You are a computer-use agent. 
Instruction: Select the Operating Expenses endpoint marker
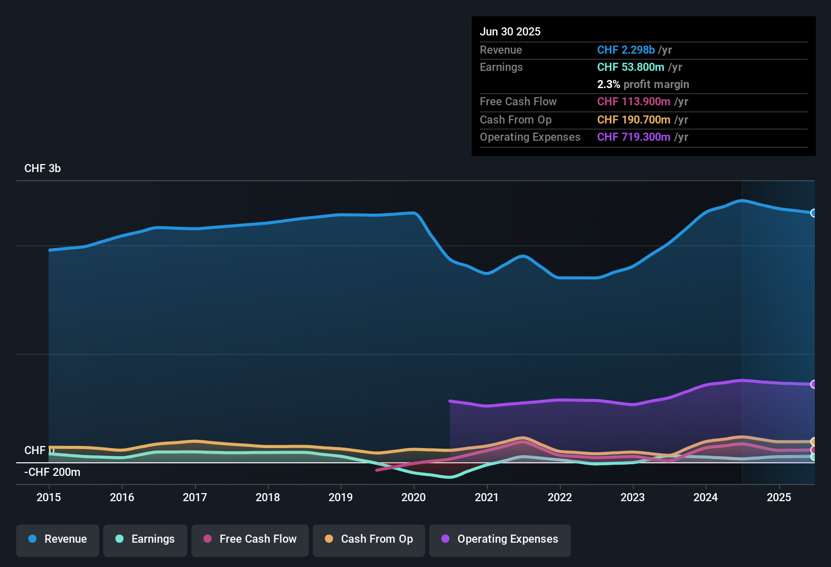813,383
